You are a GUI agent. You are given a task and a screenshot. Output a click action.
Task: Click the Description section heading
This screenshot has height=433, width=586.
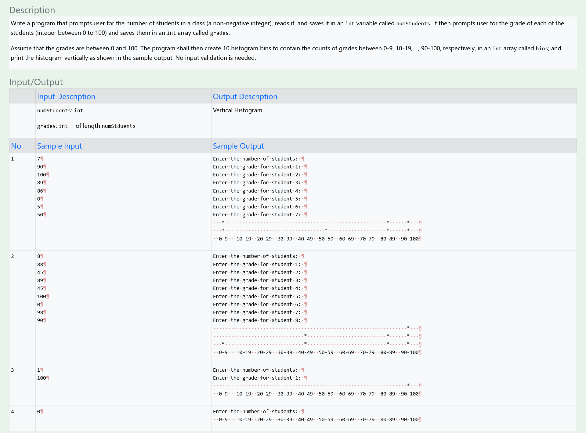(x=32, y=10)
